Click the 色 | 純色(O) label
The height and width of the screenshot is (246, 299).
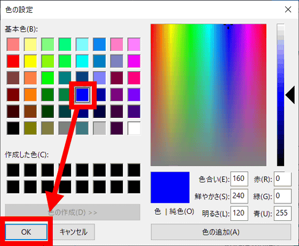point(174,211)
